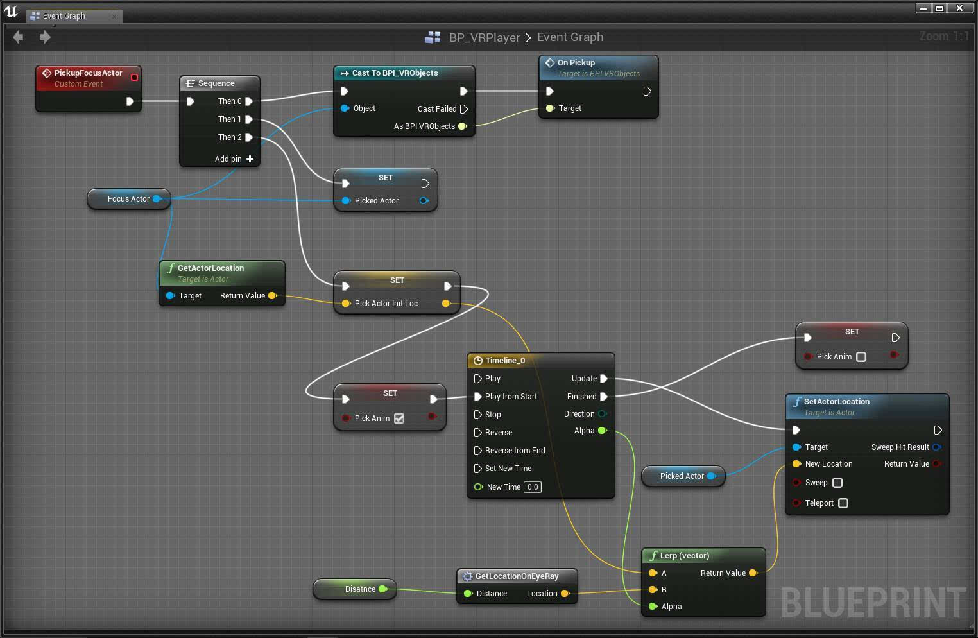The width and height of the screenshot is (978, 638).
Task: Select the SET Pick Actor Init Loc node title
Action: [397, 280]
